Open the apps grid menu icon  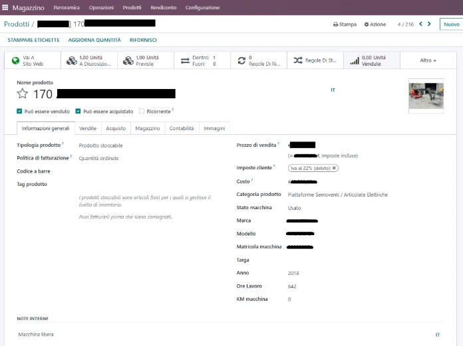5,7
